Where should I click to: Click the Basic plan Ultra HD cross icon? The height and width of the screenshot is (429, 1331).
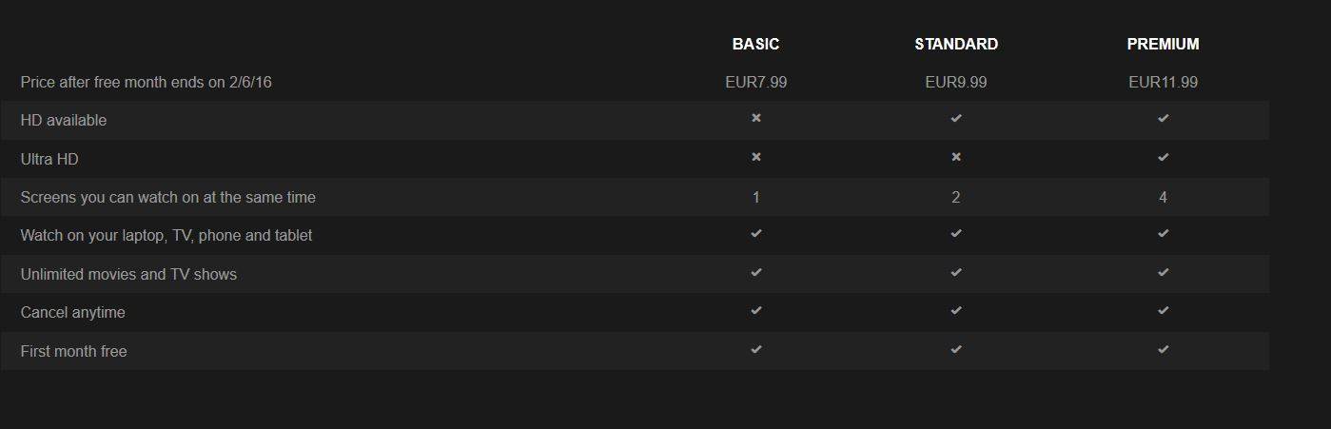(756, 157)
